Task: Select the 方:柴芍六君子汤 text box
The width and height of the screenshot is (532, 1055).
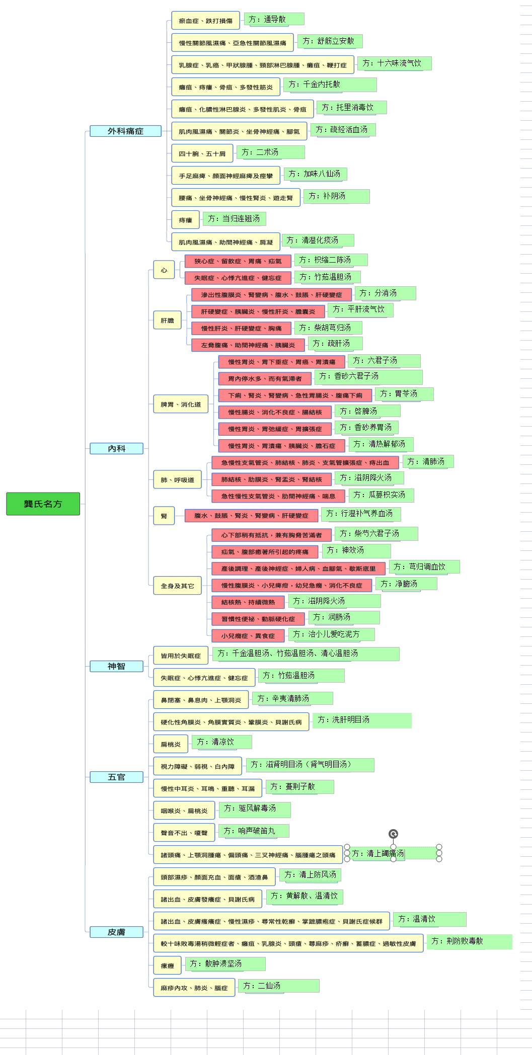Action: point(376,534)
